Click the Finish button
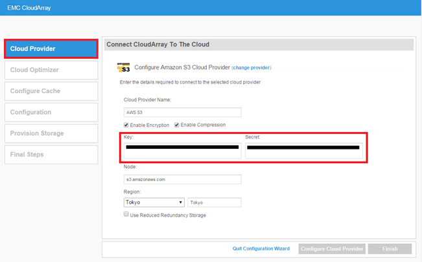This screenshot has width=422, height=262. (x=390, y=249)
